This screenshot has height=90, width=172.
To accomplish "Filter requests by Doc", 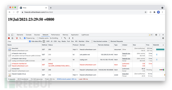I will (73, 41).
